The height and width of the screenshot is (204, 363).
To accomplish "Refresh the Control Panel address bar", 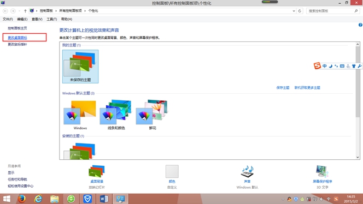I will point(300,11).
